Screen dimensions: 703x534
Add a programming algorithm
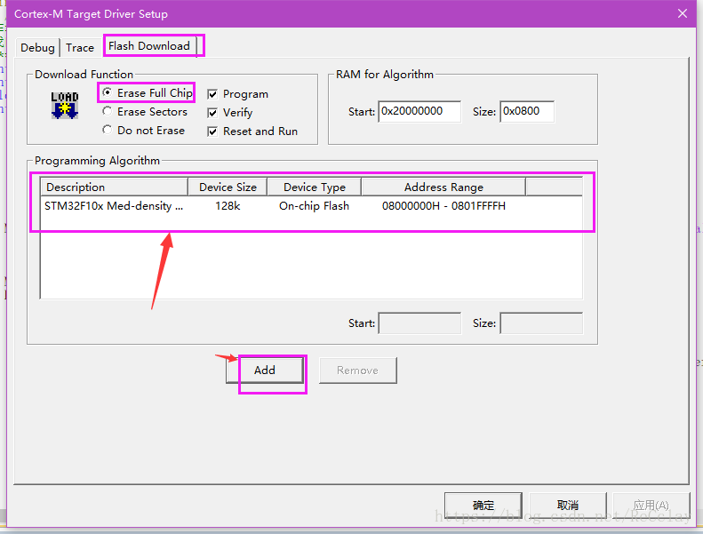point(265,371)
